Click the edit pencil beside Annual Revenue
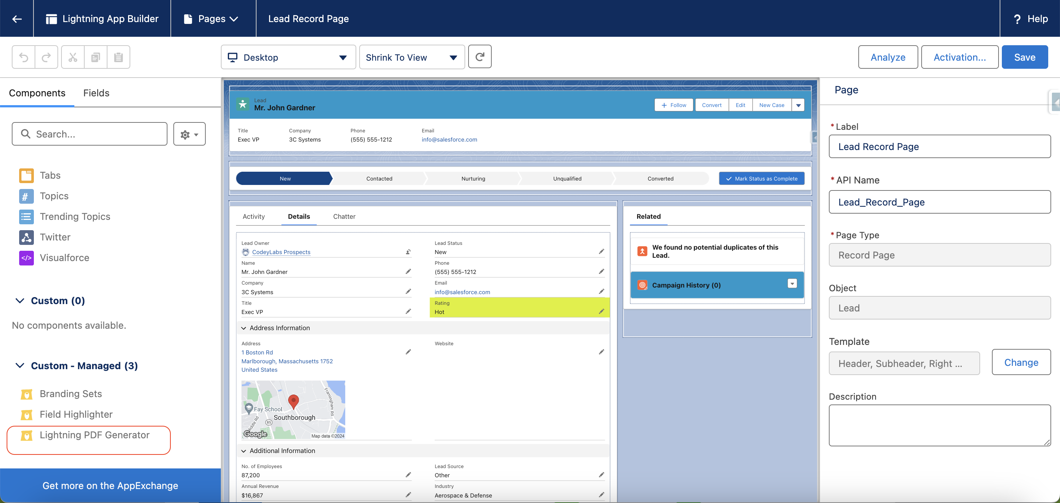 tap(408, 495)
